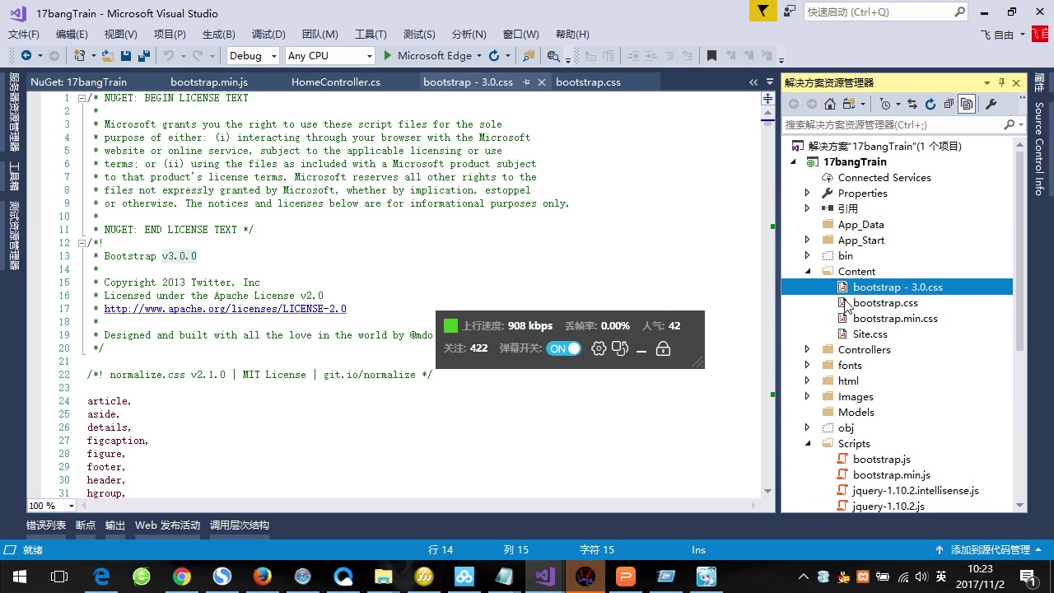Click the Navigate Backward toolbar arrow
This screenshot has width=1054, height=593.
[26, 56]
